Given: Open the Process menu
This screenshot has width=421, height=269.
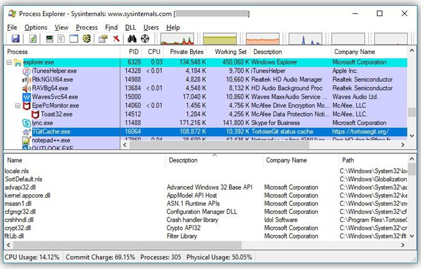Looking at the screenshot, I should tap(87, 27).
